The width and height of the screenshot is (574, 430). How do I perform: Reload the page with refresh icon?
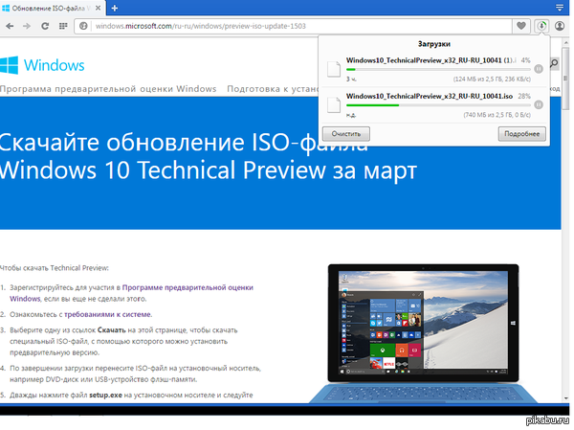tap(45, 26)
